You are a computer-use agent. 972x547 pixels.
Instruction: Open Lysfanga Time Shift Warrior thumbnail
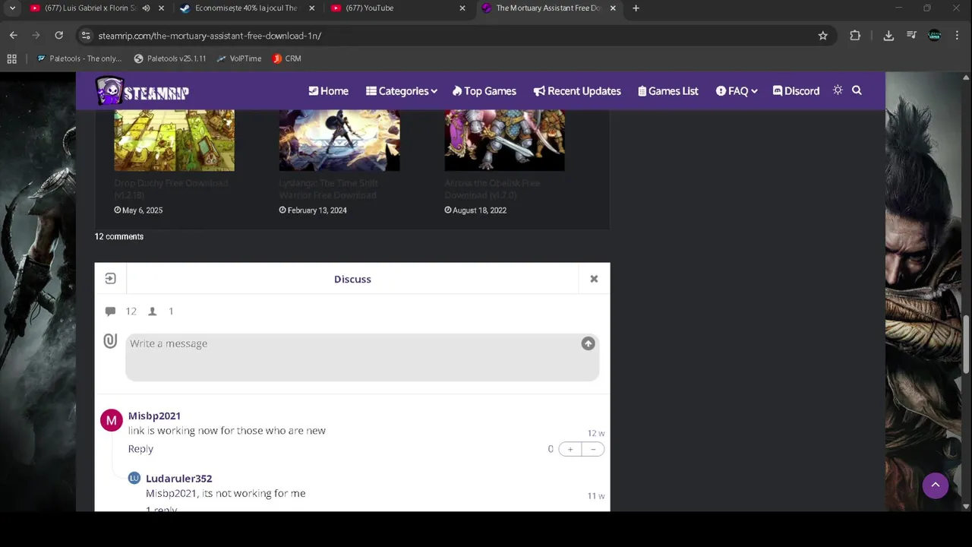(x=339, y=141)
